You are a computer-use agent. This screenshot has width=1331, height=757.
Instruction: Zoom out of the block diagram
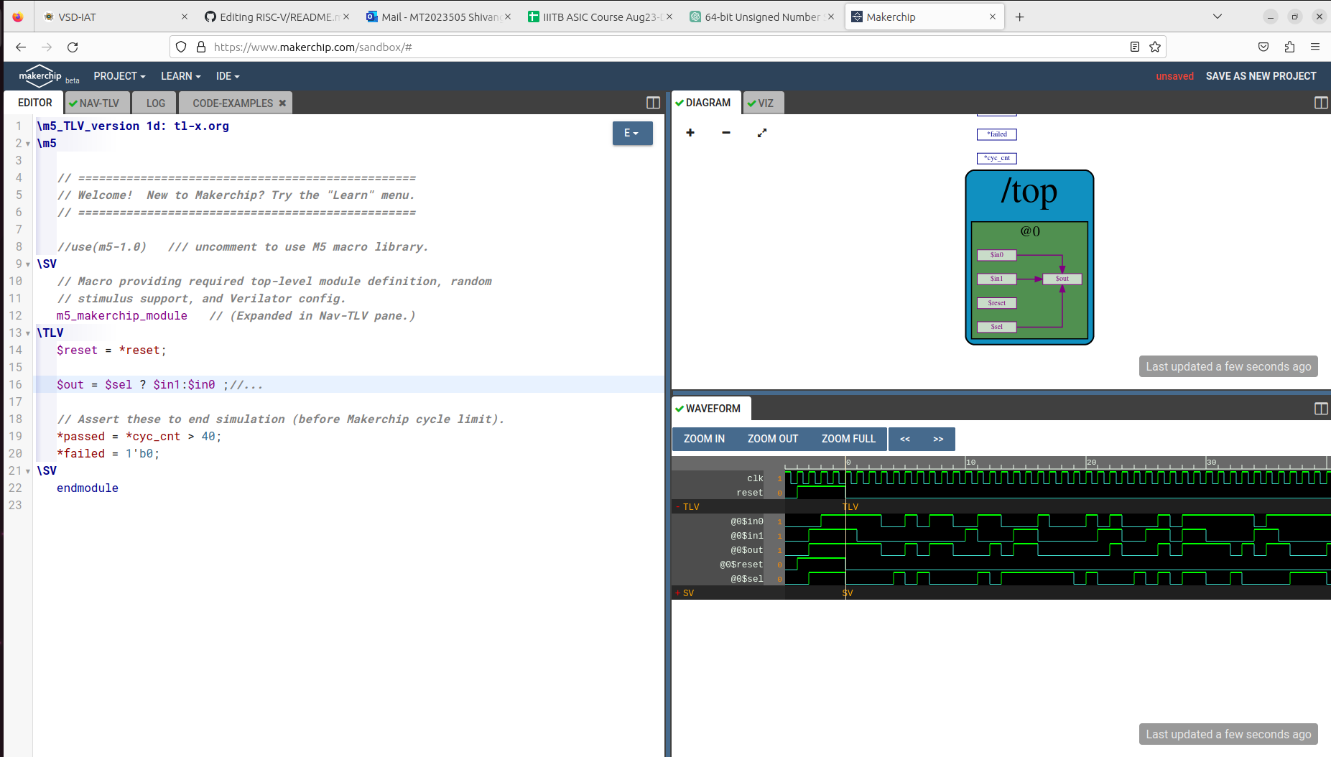point(725,133)
